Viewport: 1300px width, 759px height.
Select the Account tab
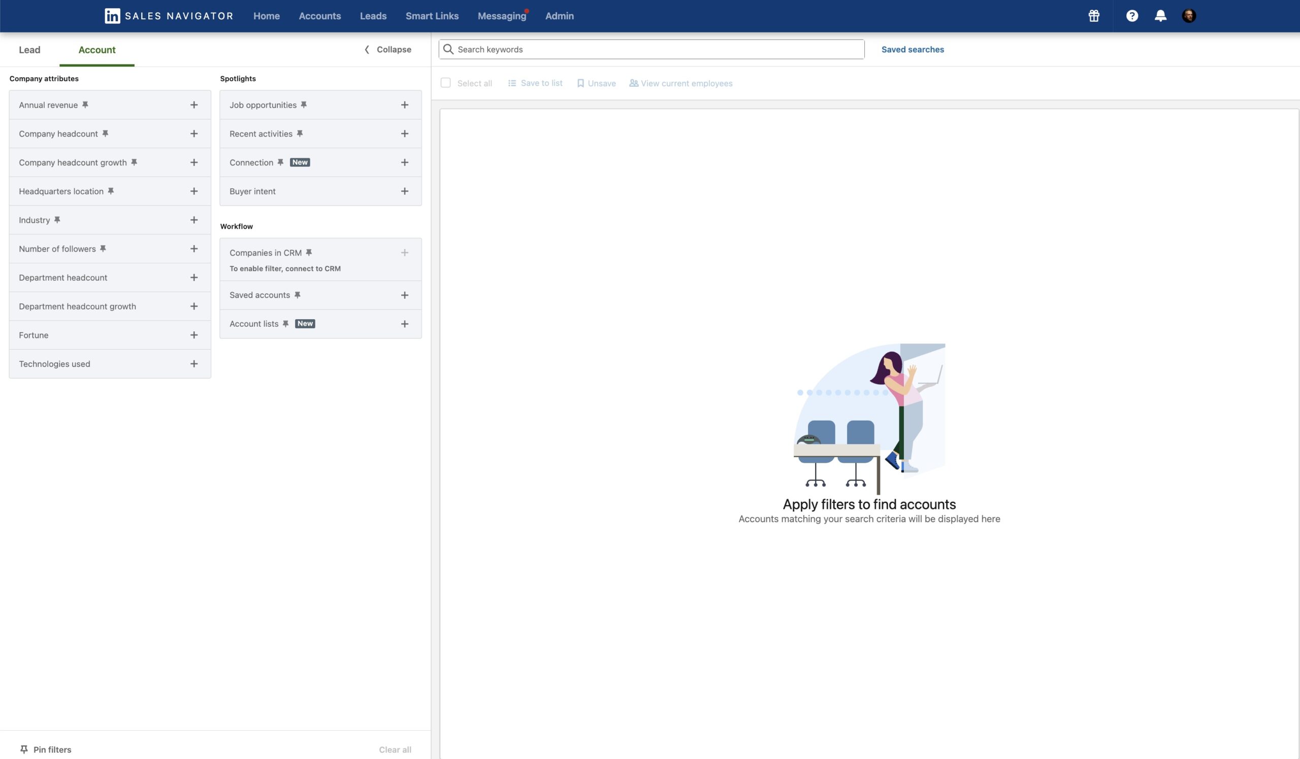point(97,50)
